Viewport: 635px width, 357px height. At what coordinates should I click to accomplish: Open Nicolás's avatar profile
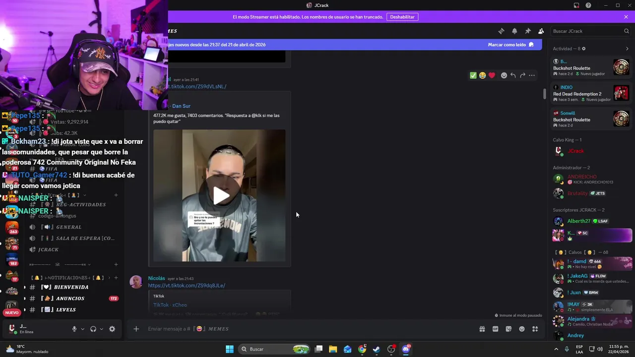(136, 282)
